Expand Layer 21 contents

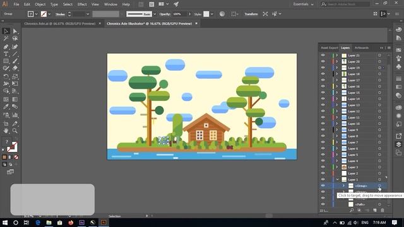click(336, 55)
